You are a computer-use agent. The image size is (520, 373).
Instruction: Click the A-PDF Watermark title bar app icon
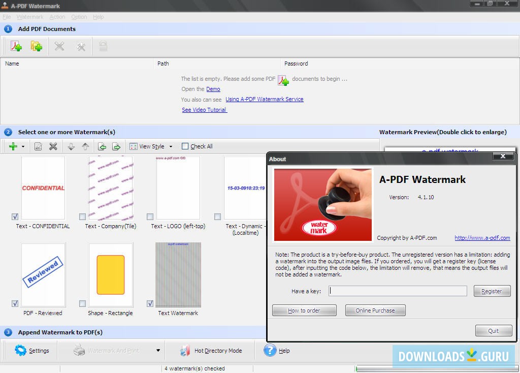5,5
